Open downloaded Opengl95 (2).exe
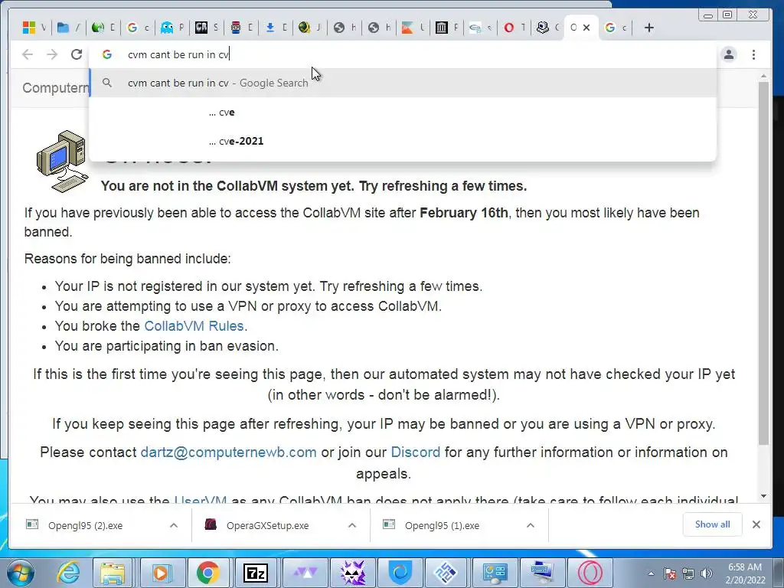The image size is (784, 588). click(85, 525)
